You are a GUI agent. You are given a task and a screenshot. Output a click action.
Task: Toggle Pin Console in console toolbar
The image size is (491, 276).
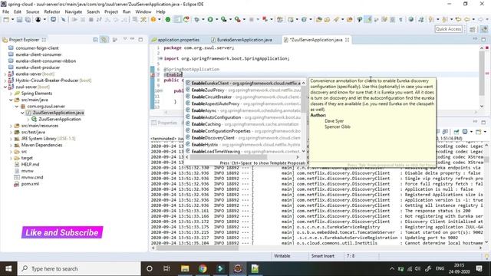tap(456, 132)
